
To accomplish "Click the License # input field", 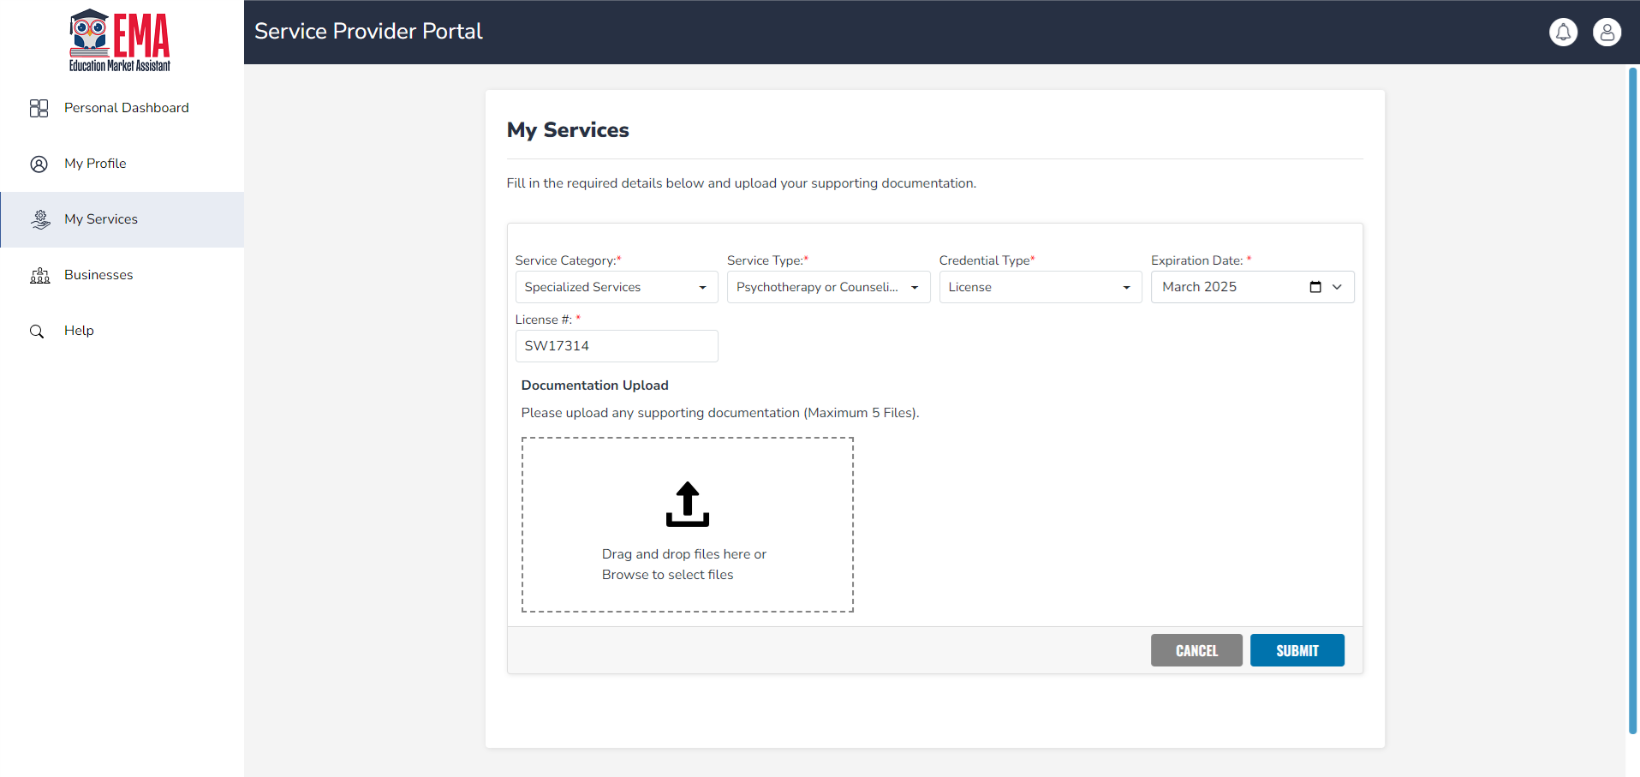I will point(616,346).
